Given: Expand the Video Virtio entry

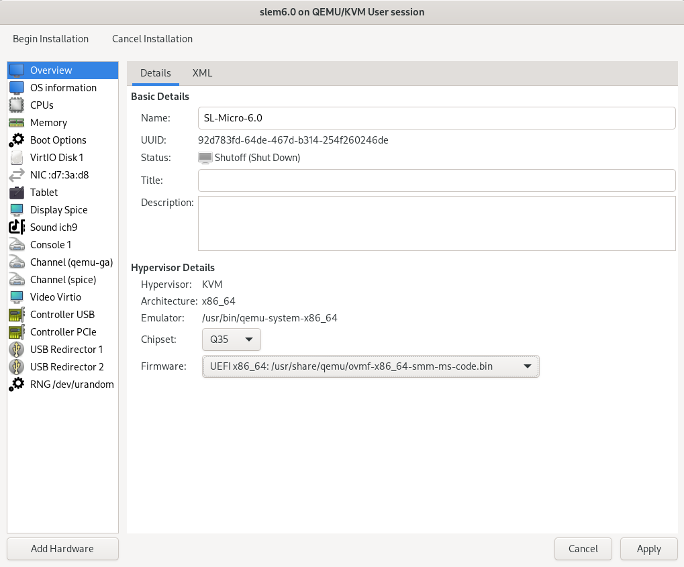Looking at the screenshot, I should [x=18, y=297].
